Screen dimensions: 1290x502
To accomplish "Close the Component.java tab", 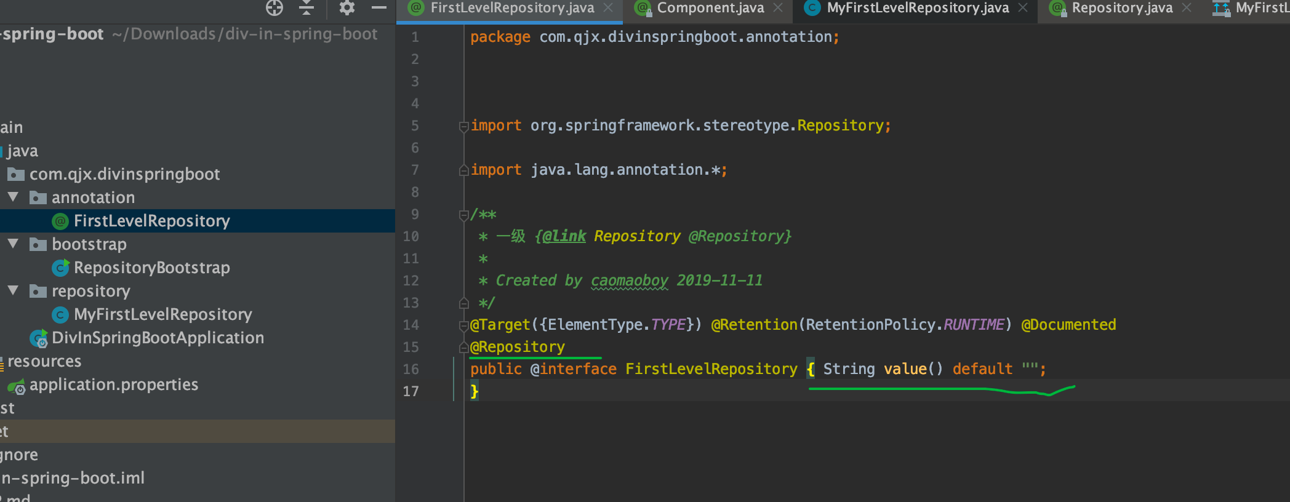I will pos(778,8).
